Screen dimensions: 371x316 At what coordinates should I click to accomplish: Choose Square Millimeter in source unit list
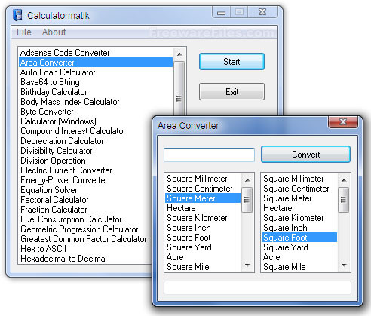(203, 179)
